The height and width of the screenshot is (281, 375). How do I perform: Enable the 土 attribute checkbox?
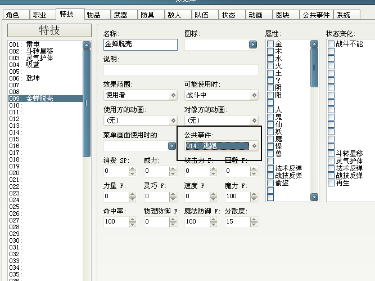pyautogui.click(x=270, y=73)
